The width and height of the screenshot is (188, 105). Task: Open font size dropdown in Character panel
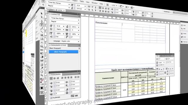(63, 26)
